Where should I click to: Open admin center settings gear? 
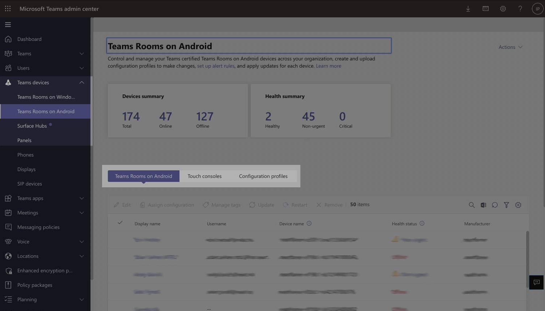click(x=503, y=8)
